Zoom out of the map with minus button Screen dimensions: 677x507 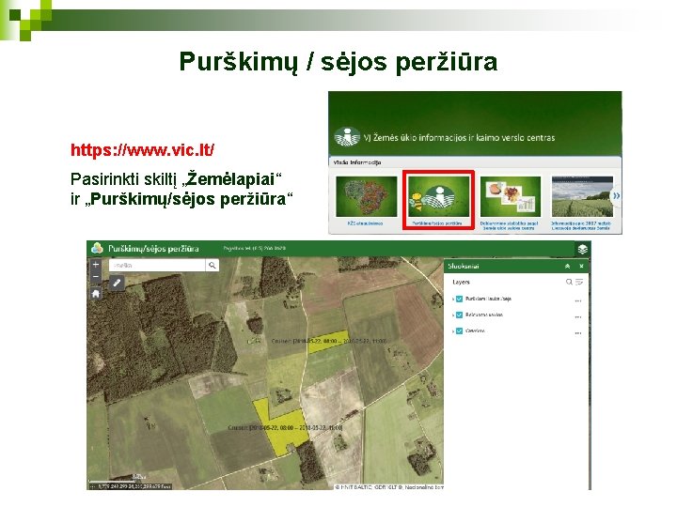pos(96,276)
